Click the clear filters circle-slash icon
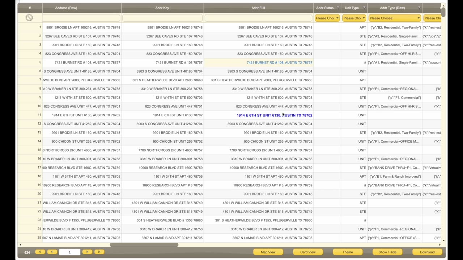463x260 pixels. (x=29, y=18)
